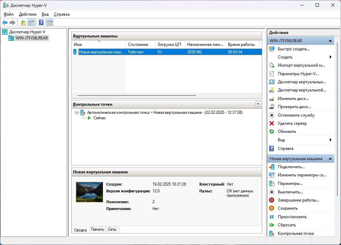
Task: Sort by the Загрузка ЦП column header
Action: click(x=170, y=45)
